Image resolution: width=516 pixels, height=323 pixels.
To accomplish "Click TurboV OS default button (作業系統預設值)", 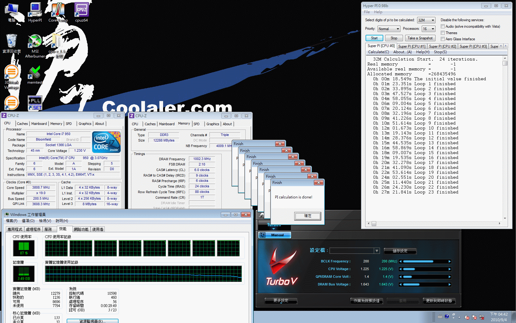I will coord(366,301).
